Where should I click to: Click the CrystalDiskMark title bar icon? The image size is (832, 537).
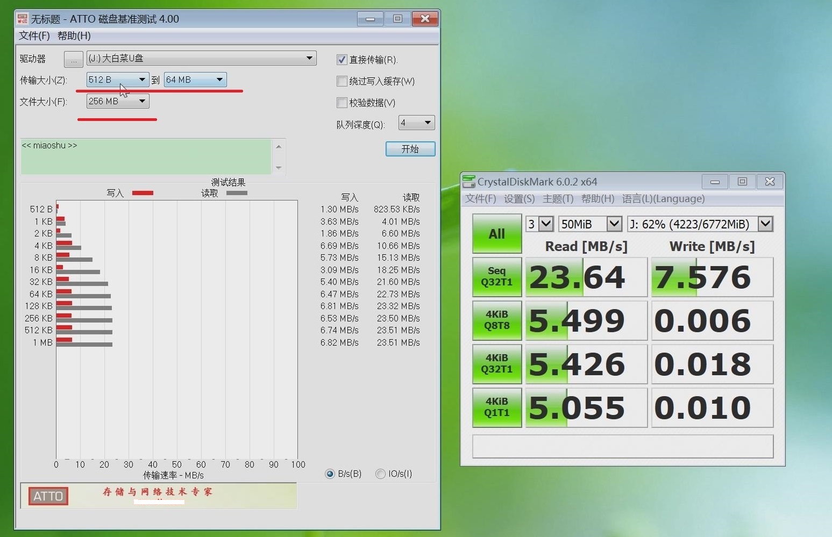[469, 182]
